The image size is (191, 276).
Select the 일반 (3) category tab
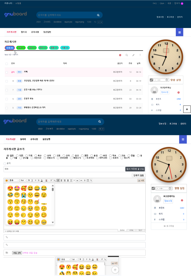coord(21,48)
